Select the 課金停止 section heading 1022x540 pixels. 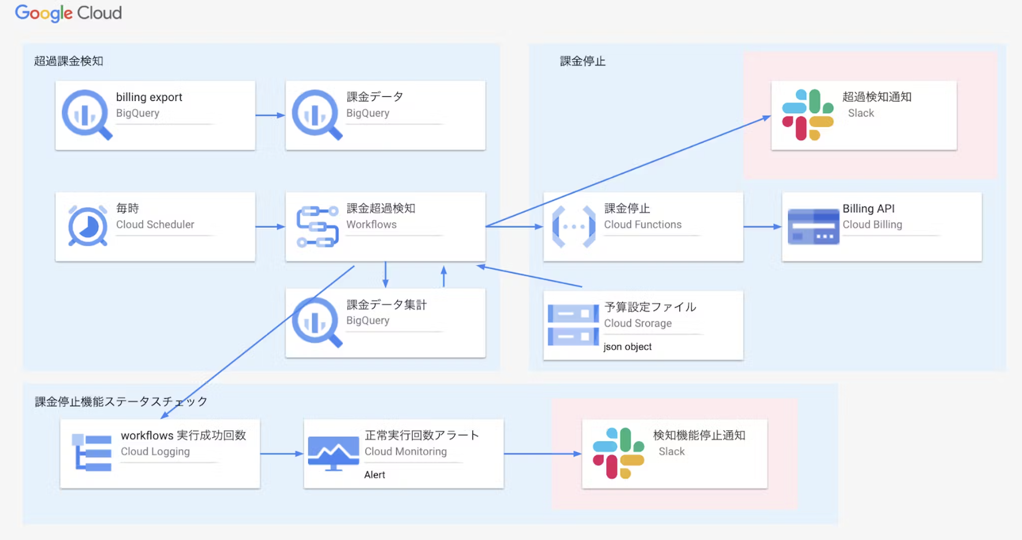point(582,61)
